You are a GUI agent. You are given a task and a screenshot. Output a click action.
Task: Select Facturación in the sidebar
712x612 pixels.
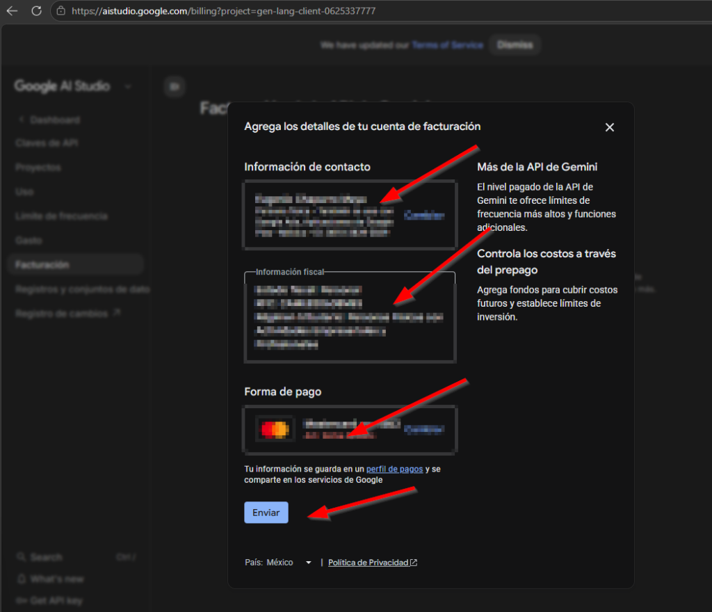point(42,265)
